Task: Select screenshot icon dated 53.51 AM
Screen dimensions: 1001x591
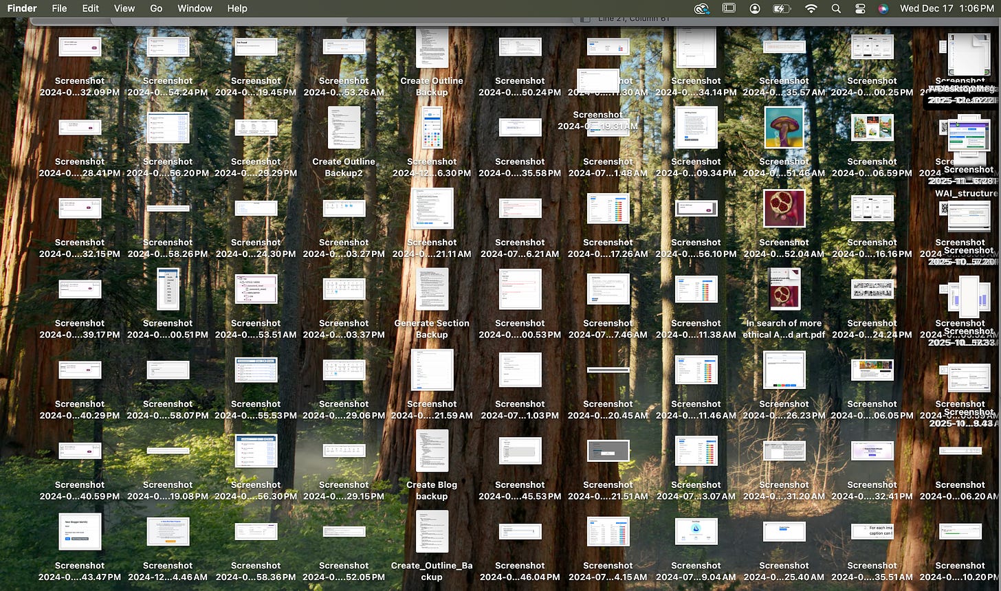Action: pos(256,289)
